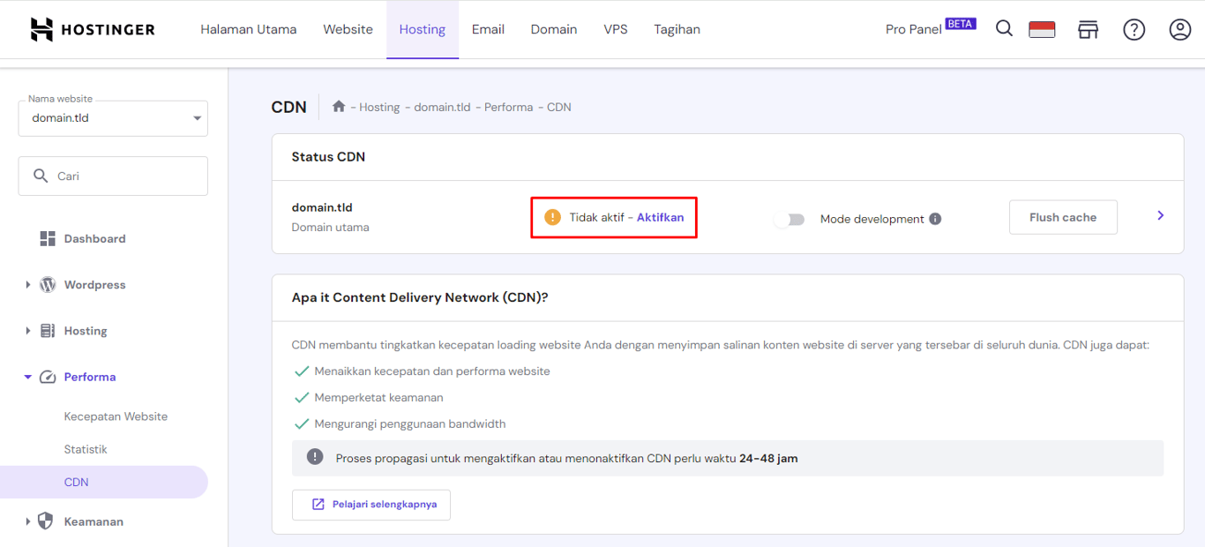This screenshot has width=1205, height=547.
Task: Enable Mode development toggle
Action: coord(790,218)
